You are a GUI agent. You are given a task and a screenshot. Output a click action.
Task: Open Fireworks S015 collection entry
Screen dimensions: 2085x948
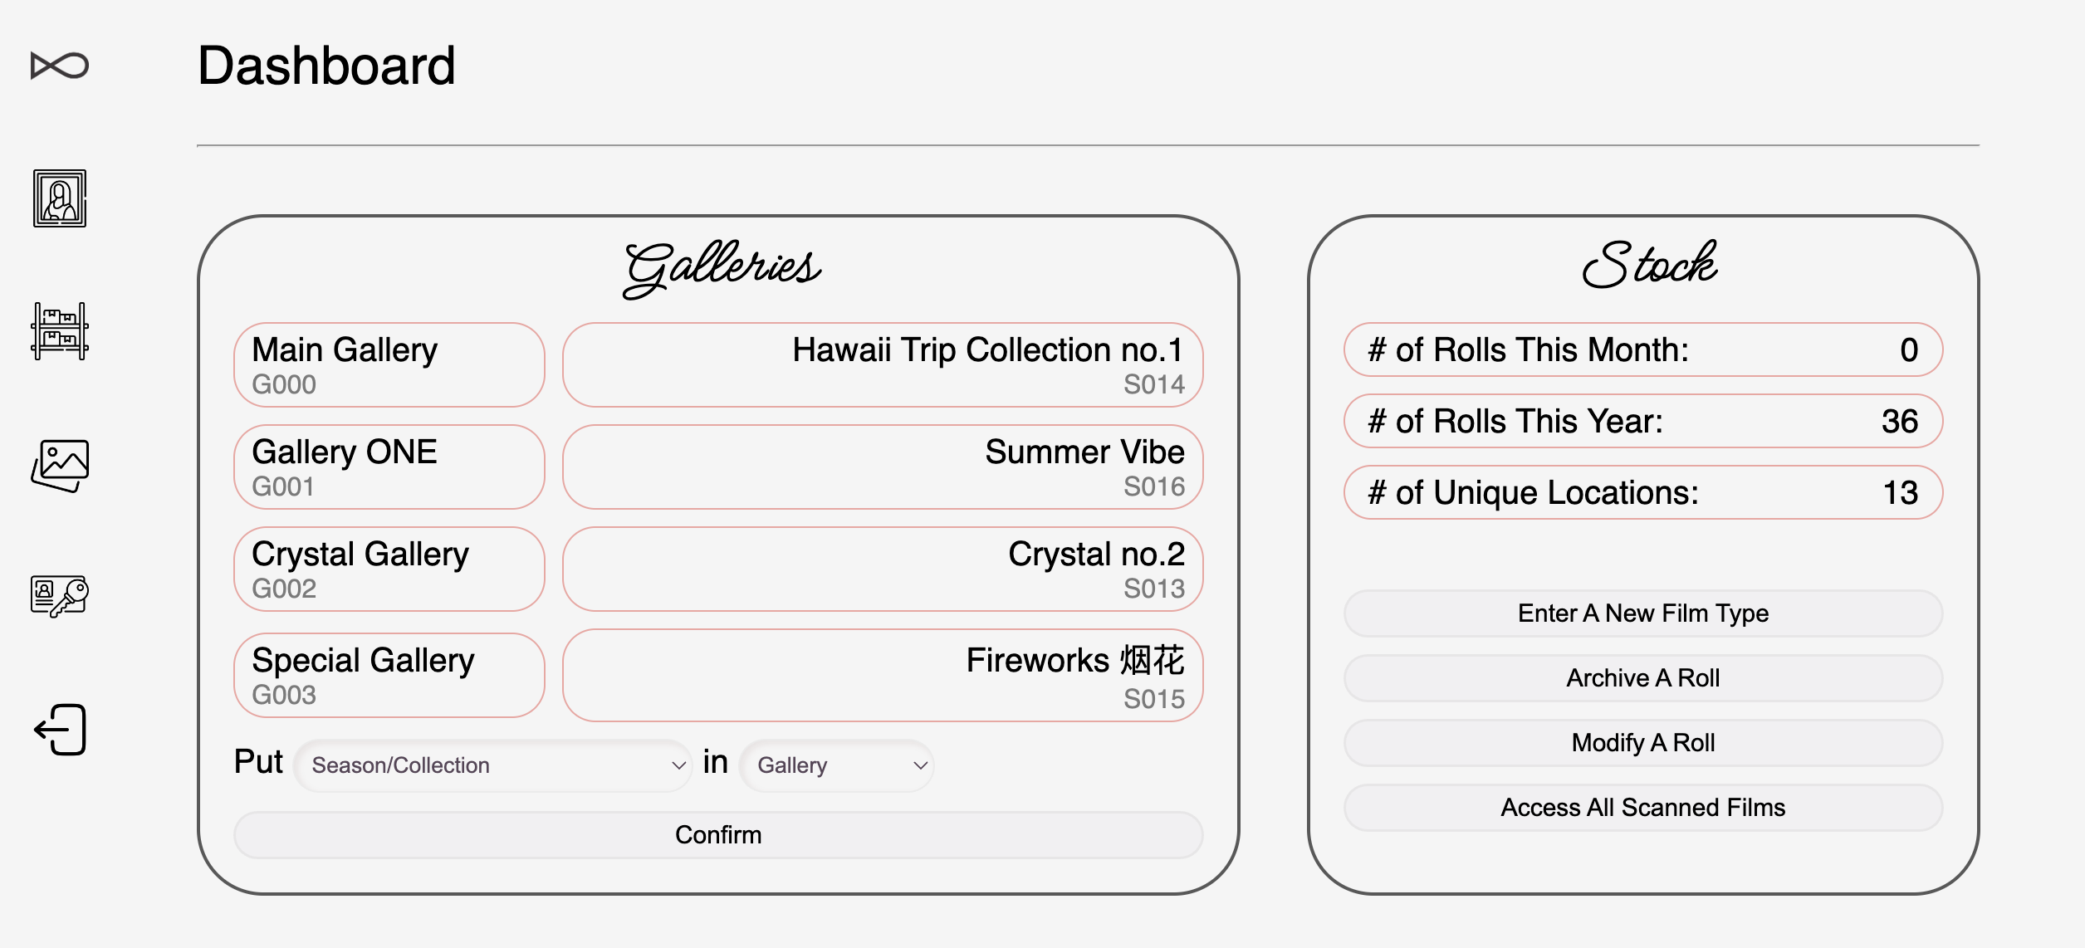pos(883,676)
